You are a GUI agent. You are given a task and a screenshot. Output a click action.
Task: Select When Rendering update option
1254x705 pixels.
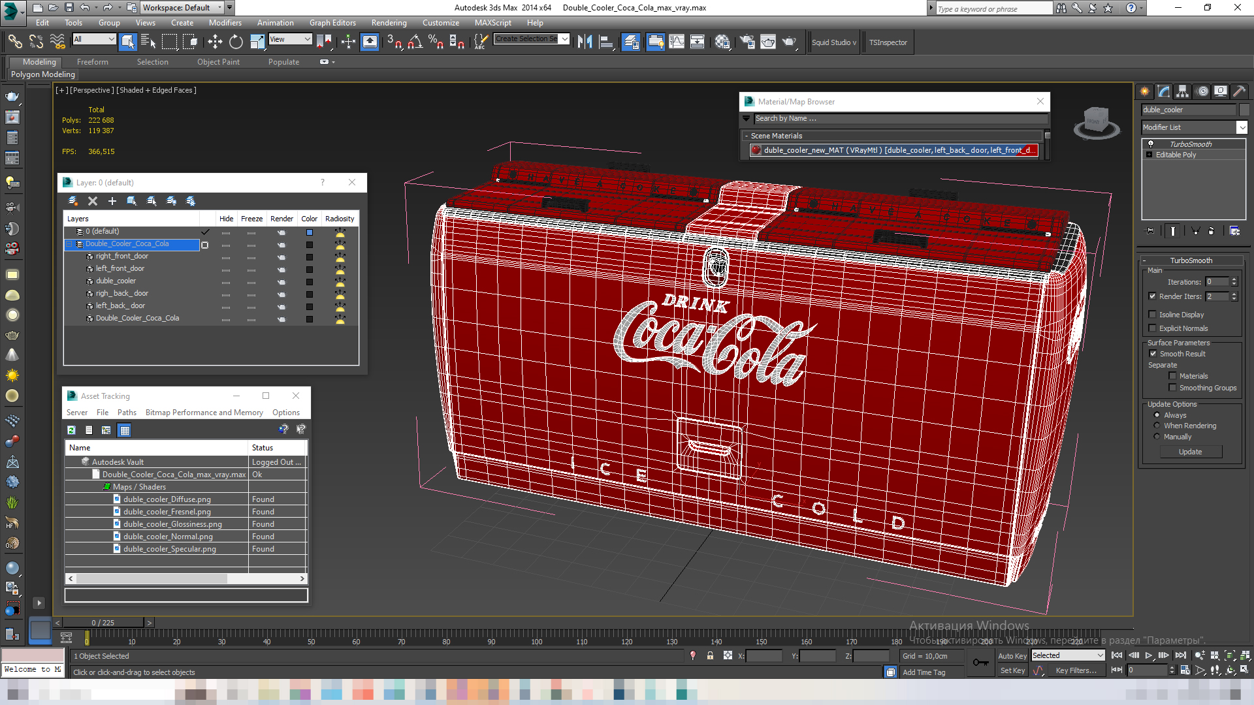click(x=1157, y=426)
